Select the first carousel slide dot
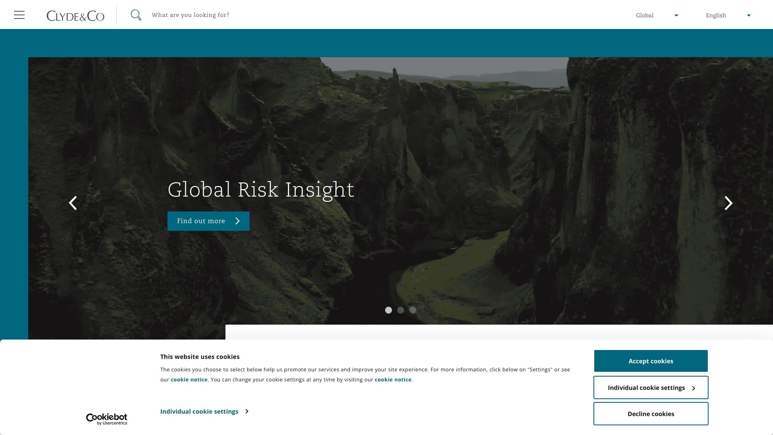This screenshot has width=773, height=435. [x=389, y=310]
